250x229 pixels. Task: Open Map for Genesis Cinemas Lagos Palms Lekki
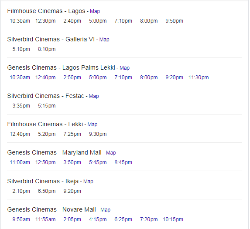(x=124, y=68)
